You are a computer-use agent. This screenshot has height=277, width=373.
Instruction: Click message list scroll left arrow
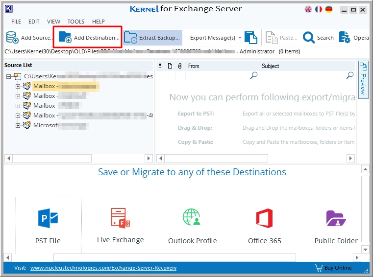pos(161,158)
